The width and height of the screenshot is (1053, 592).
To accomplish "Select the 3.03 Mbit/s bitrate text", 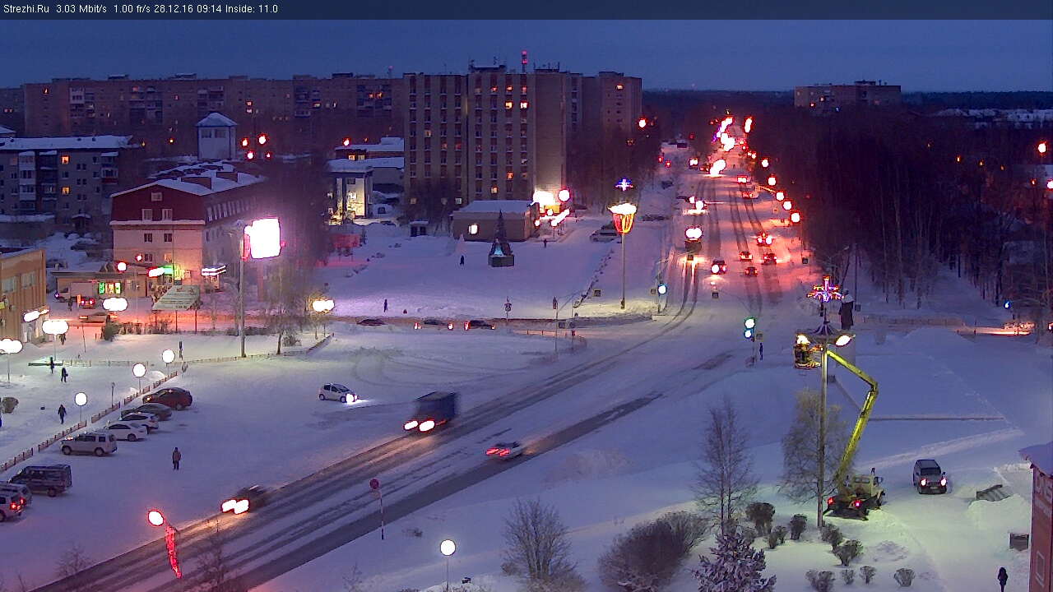I will 81,9.
